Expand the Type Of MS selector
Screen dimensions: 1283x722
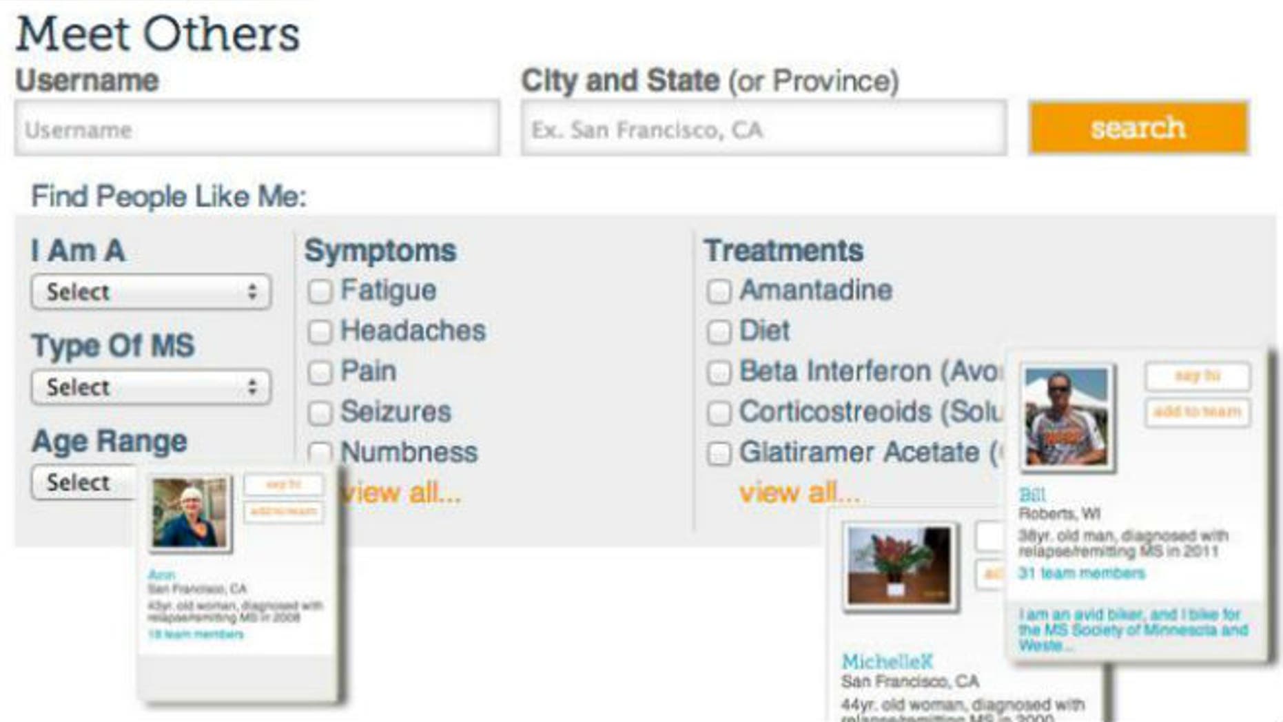[151, 387]
